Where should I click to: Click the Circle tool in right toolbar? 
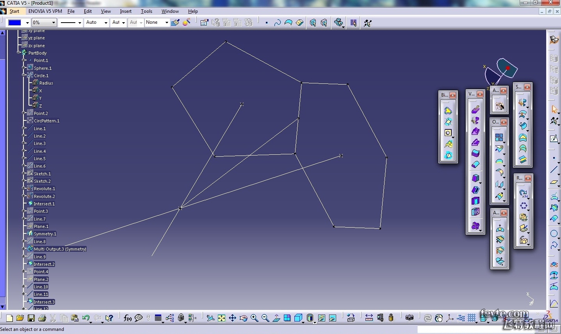pos(554,234)
